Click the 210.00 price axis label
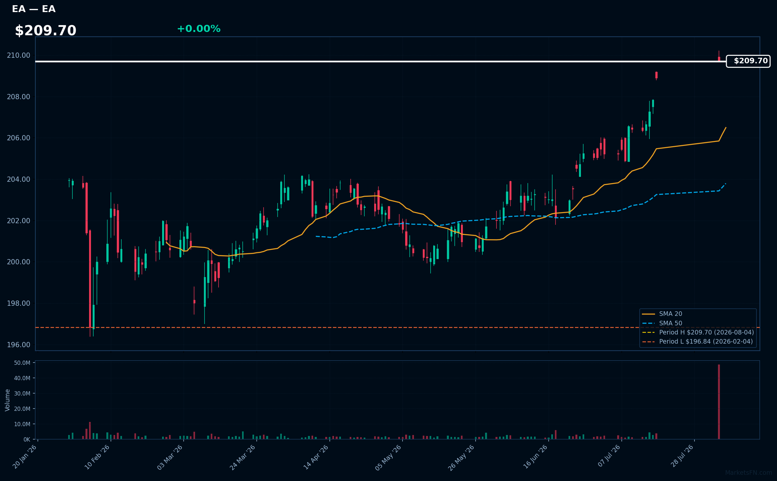The width and height of the screenshot is (777, 481). (x=19, y=55)
